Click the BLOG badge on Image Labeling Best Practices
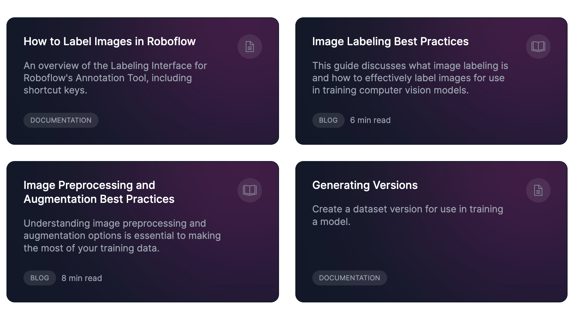This screenshot has width=573, height=316. click(x=328, y=120)
